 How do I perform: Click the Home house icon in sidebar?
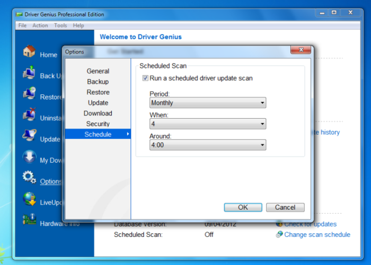pos(29,51)
